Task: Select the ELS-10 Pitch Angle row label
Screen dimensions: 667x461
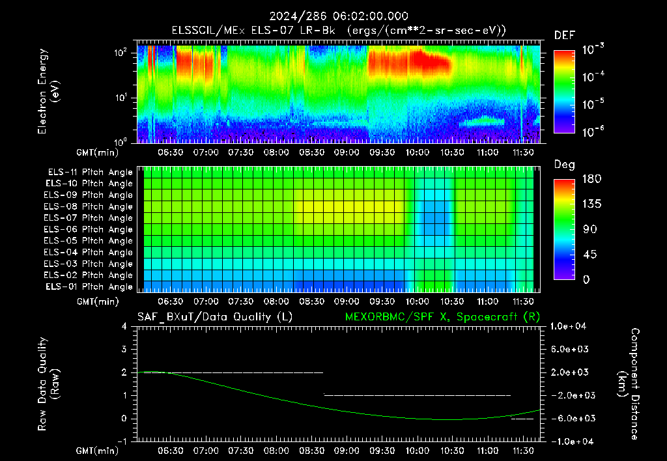Action: pyautogui.click(x=89, y=184)
